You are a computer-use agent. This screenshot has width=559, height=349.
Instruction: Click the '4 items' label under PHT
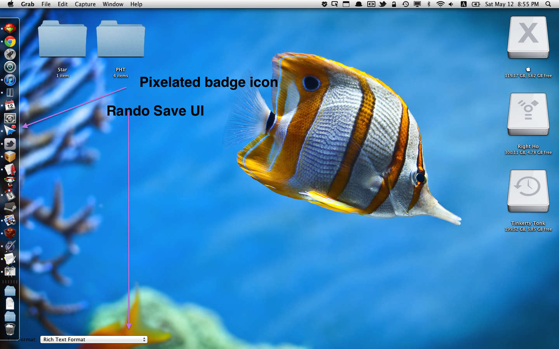pyautogui.click(x=121, y=76)
